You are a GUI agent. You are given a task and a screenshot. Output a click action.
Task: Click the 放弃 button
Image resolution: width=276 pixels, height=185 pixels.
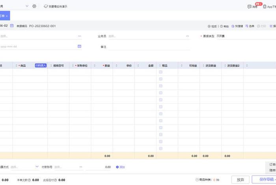coord(240,179)
